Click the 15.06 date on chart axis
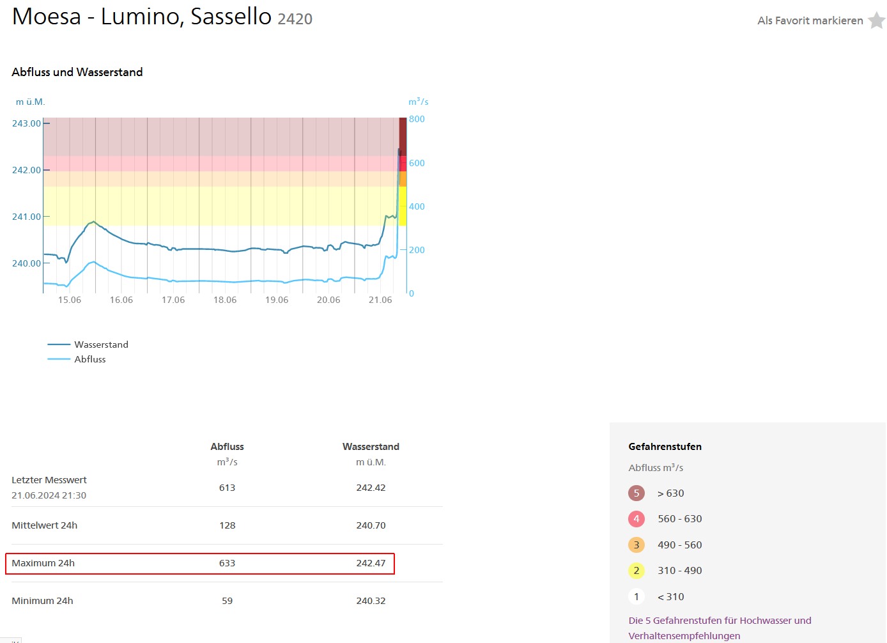The width and height of the screenshot is (887, 643). [70, 300]
